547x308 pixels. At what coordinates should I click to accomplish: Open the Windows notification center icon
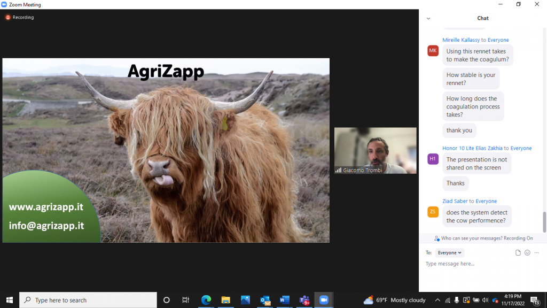[x=534, y=300]
